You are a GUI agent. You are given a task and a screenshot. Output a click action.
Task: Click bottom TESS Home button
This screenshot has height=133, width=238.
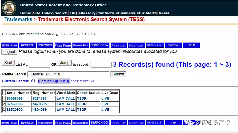9,123
